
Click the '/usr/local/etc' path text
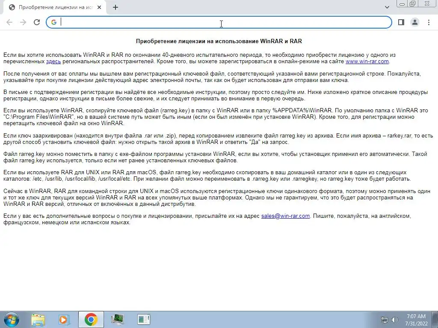point(114,179)
